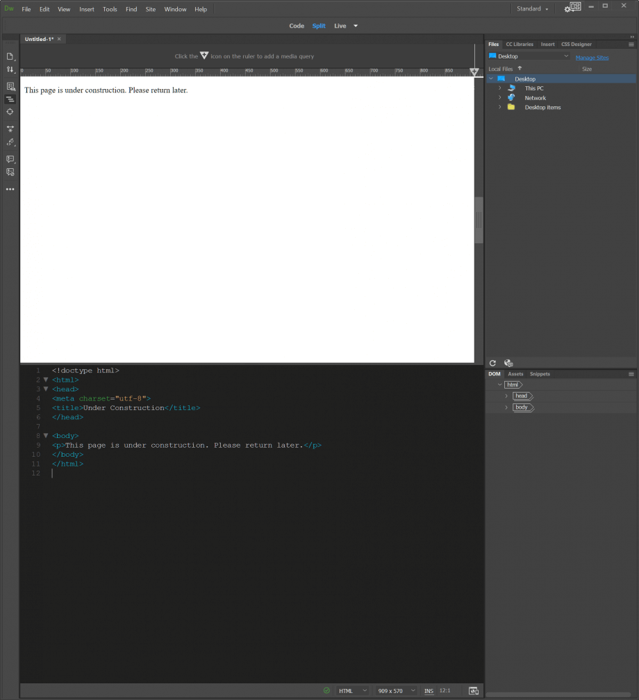Image resolution: width=639 pixels, height=700 pixels.
Task: Open the File Management icon options
Action: coord(10,70)
